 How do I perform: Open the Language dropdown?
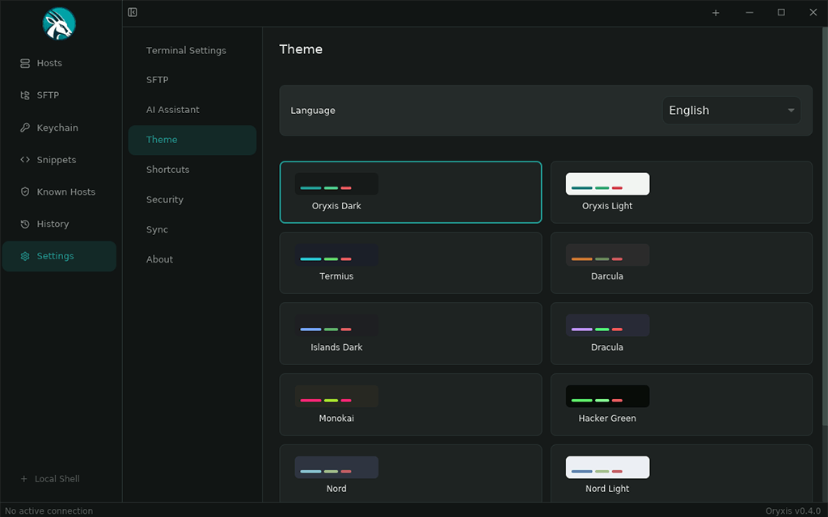pos(730,110)
